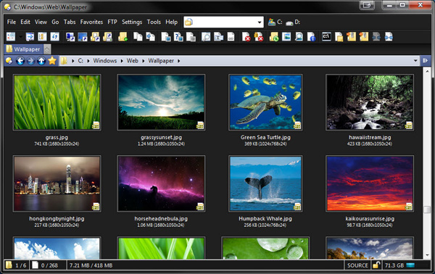Click the custom title bar button left of minimize
This screenshot has width=435, height=274.
tap(367, 5)
